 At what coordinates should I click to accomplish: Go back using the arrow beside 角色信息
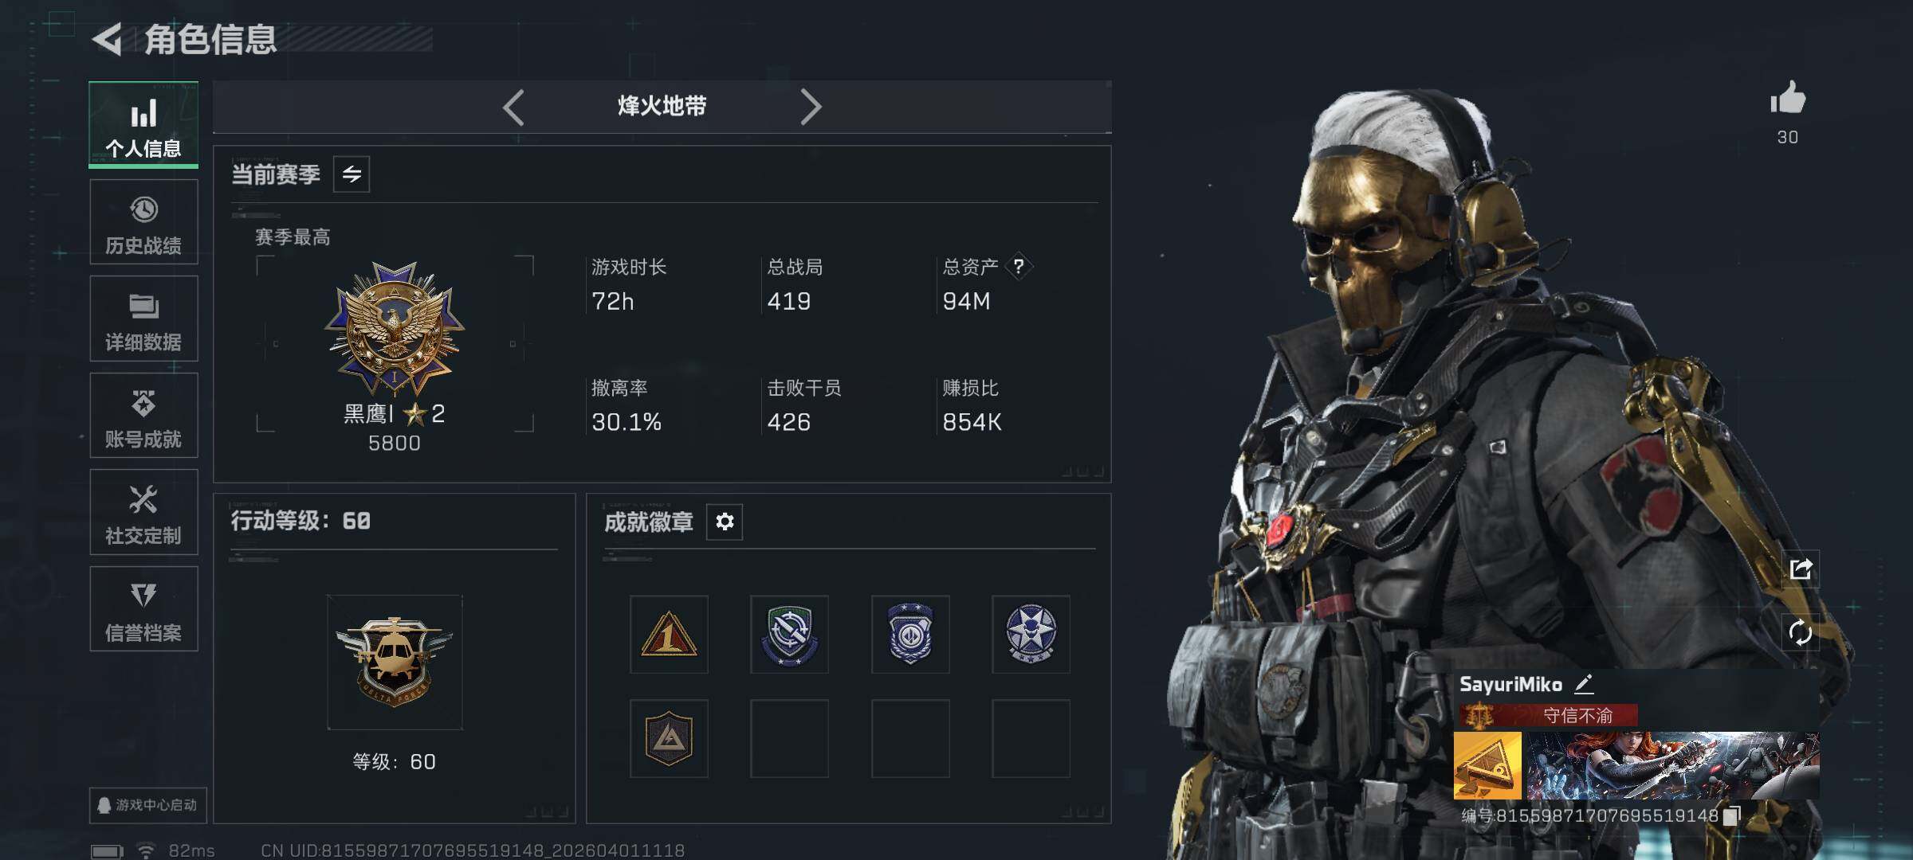click(108, 39)
